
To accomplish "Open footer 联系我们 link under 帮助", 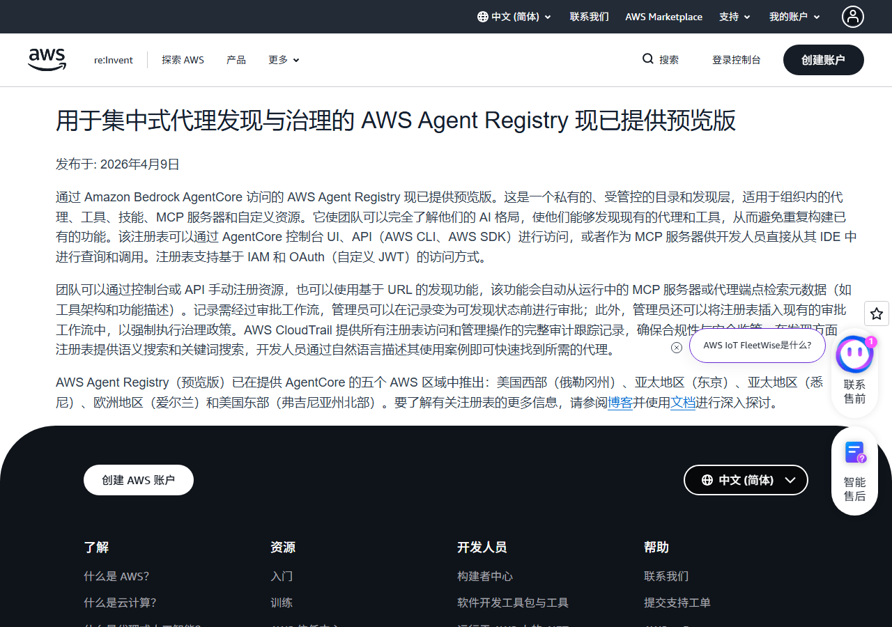I will [666, 576].
